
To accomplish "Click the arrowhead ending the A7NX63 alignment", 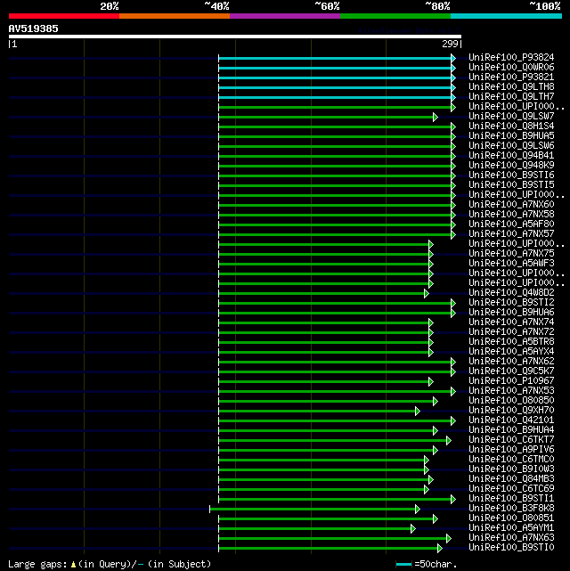I will tap(449, 538).
